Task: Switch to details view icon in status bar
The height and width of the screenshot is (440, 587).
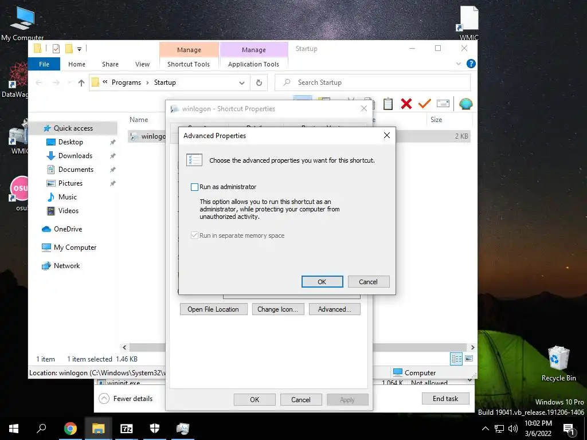Action: (x=456, y=359)
